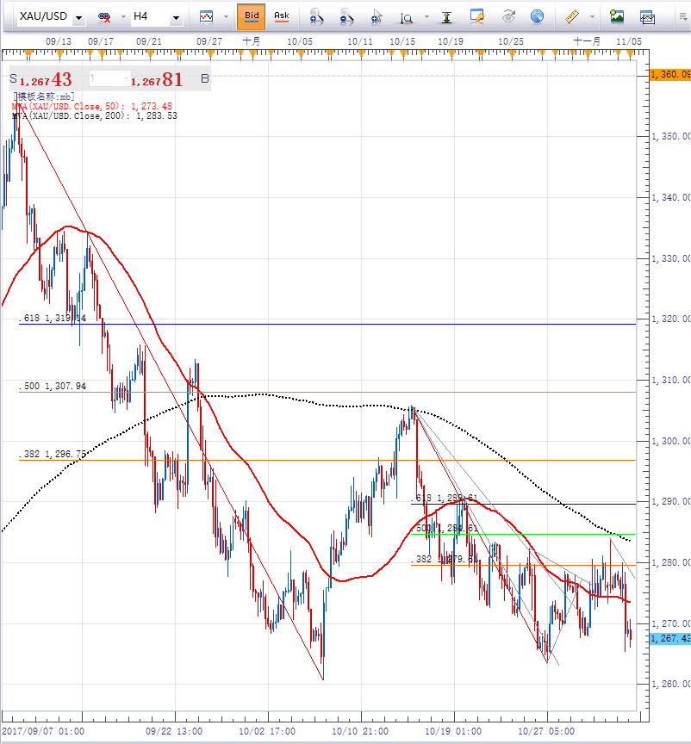Screen dimensions: 691x744
Task: Toggle the Bid price display
Action: coord(251,16)
